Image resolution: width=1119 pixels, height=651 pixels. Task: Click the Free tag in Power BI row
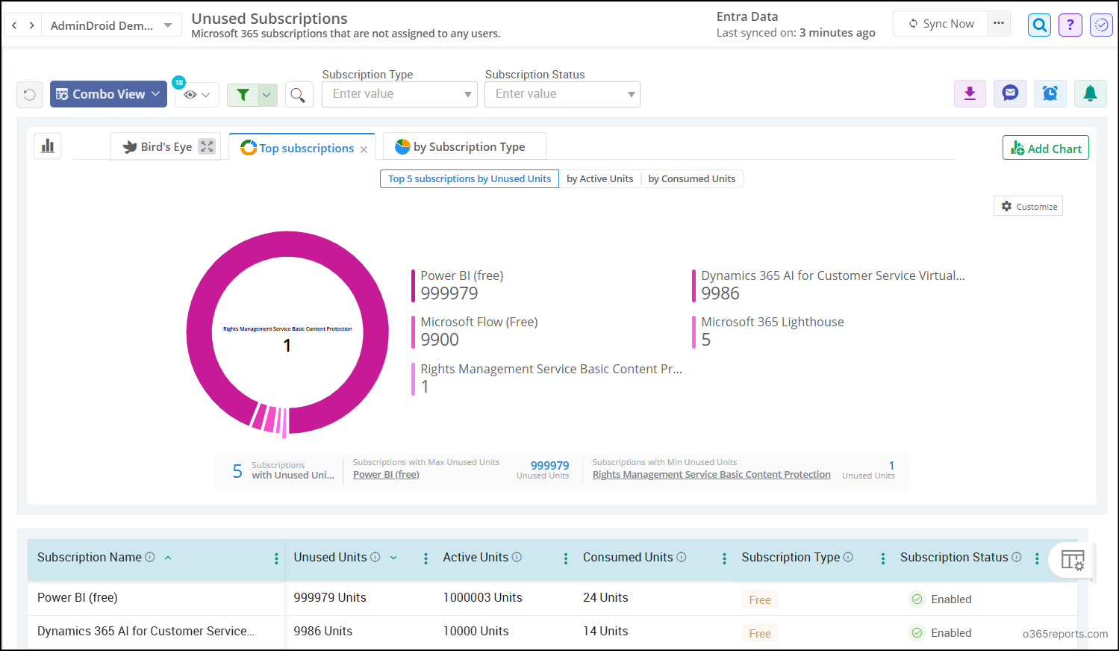760,599
